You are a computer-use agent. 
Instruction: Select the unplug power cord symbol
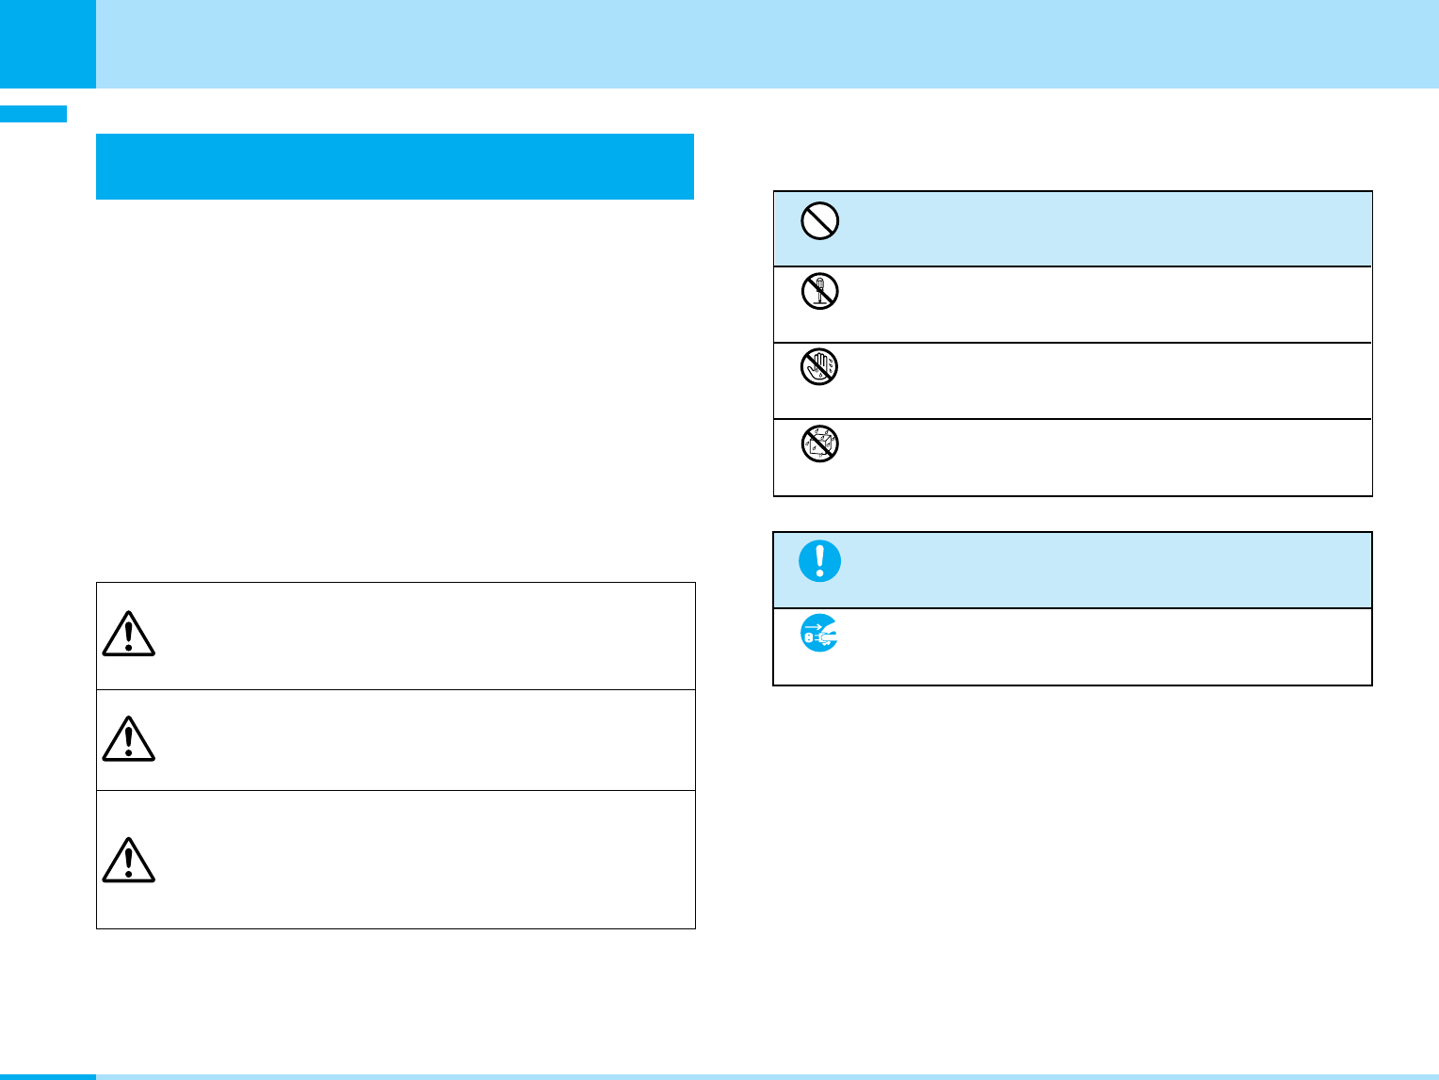819,634
